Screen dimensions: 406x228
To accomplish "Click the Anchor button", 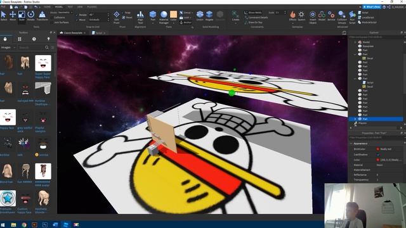I will 185,23.
